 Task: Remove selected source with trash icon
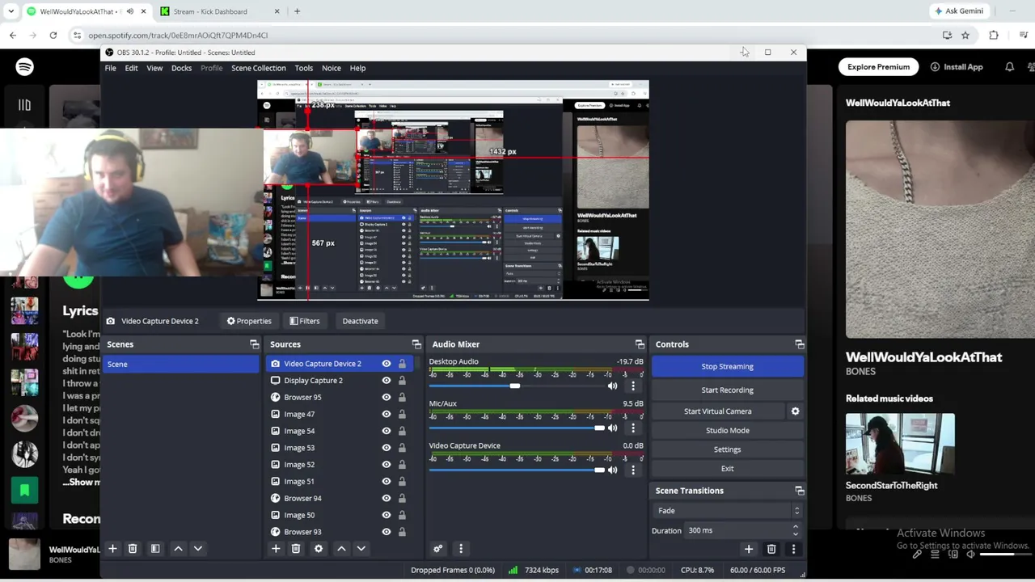pyautogui.click(x=296, y=549)
